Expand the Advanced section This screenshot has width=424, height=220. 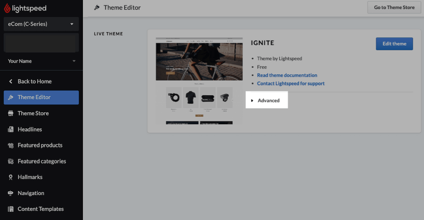[266, 100]
